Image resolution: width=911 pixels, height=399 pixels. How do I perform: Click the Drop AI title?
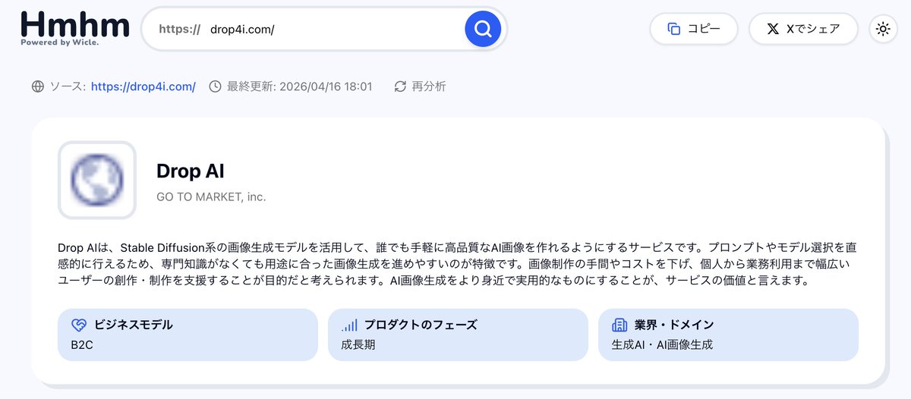[191, 171]
